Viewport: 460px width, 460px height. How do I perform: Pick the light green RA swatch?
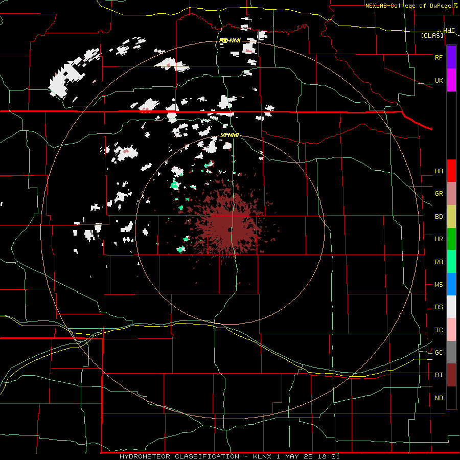tap(451, 262)
